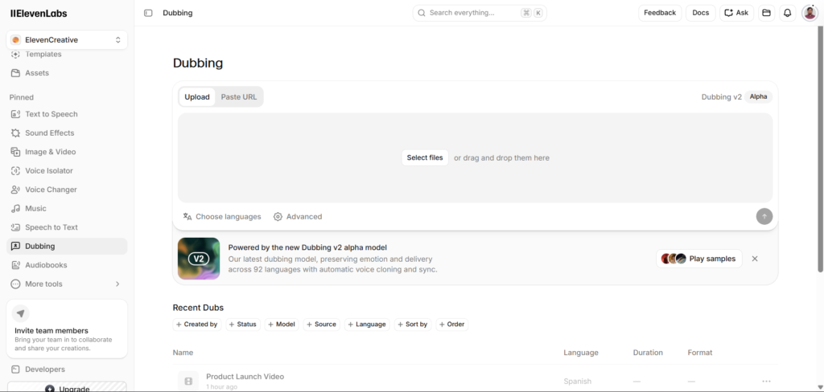Click the paper plane invite icon
This screenshot has width=824, height=392.
click(x=20, y=314)
